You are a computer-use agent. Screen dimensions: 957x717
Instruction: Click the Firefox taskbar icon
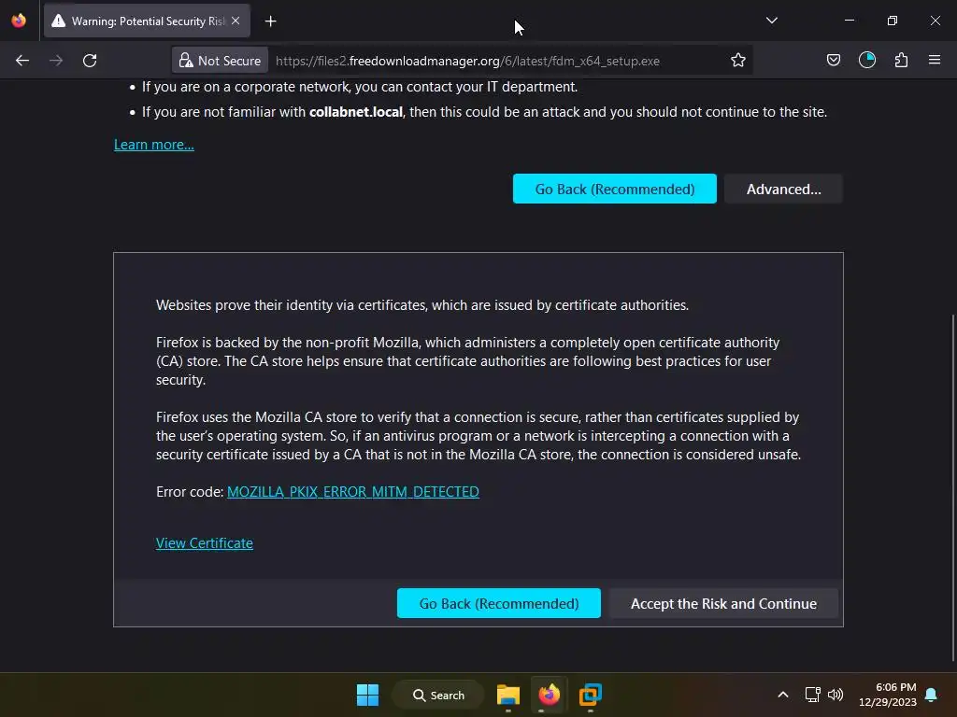(549, 695)
